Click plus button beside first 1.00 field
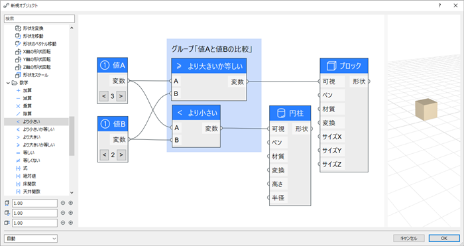The image size is (464, 246). pos(71,203)
